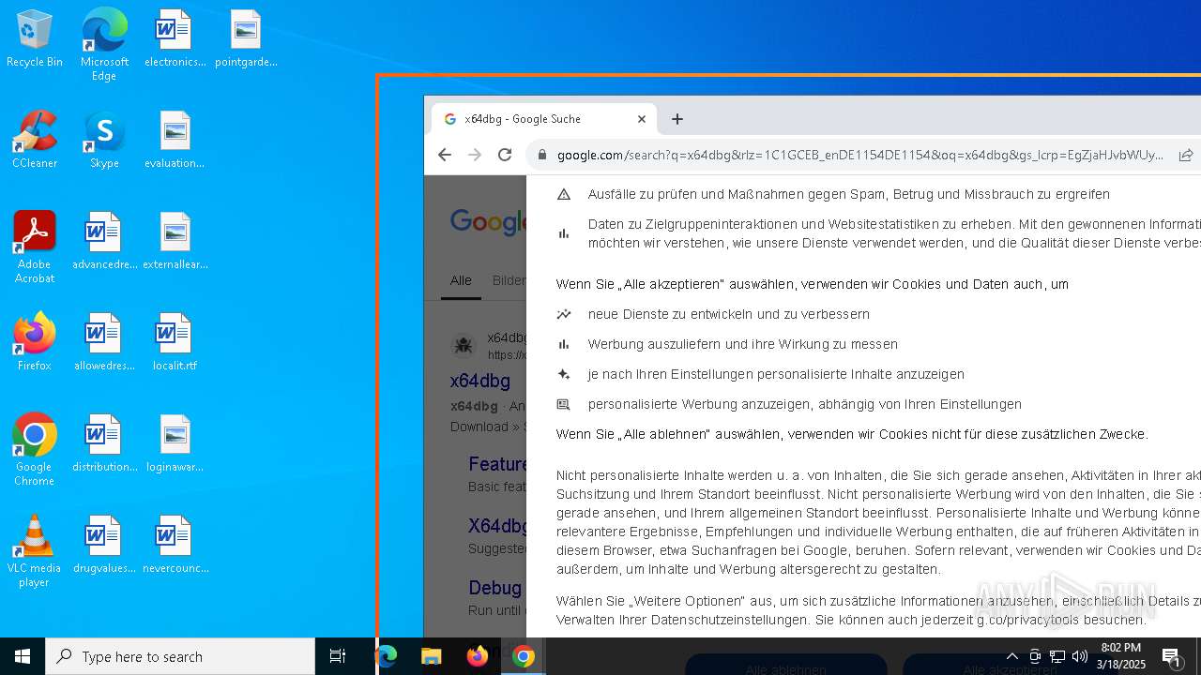Open the volume tray icon
Image resolution: width=1201 pixels, height=675 pixels.
pos(1080,656)
